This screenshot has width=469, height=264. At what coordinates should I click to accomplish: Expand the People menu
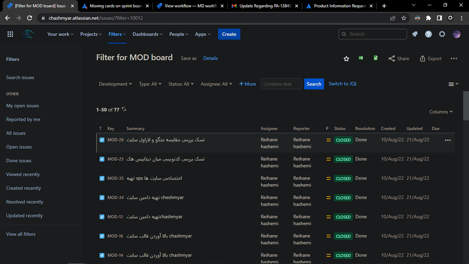(178, 34)
